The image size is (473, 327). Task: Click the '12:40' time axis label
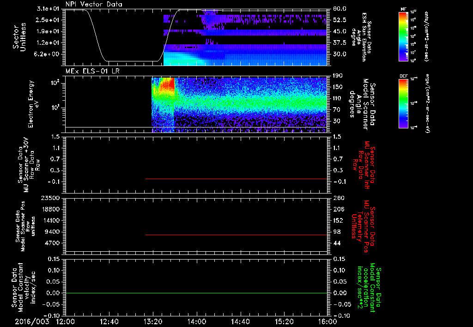click(x=109, y=321)
